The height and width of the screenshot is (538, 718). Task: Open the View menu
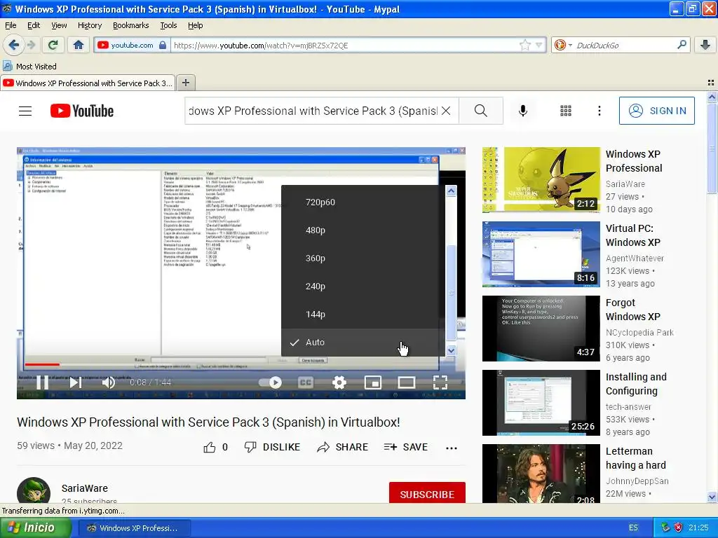tap(59, 26)
